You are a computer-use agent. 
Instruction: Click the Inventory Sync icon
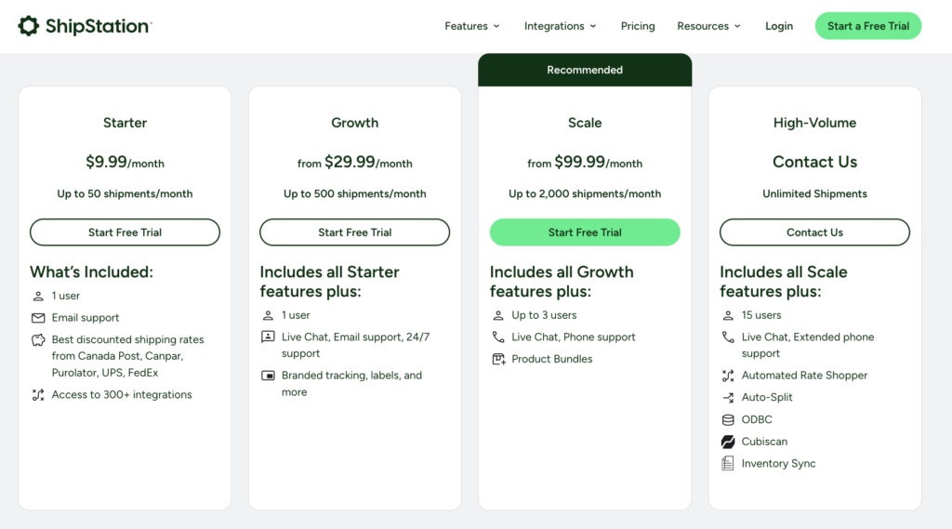(x=728, y=464)
